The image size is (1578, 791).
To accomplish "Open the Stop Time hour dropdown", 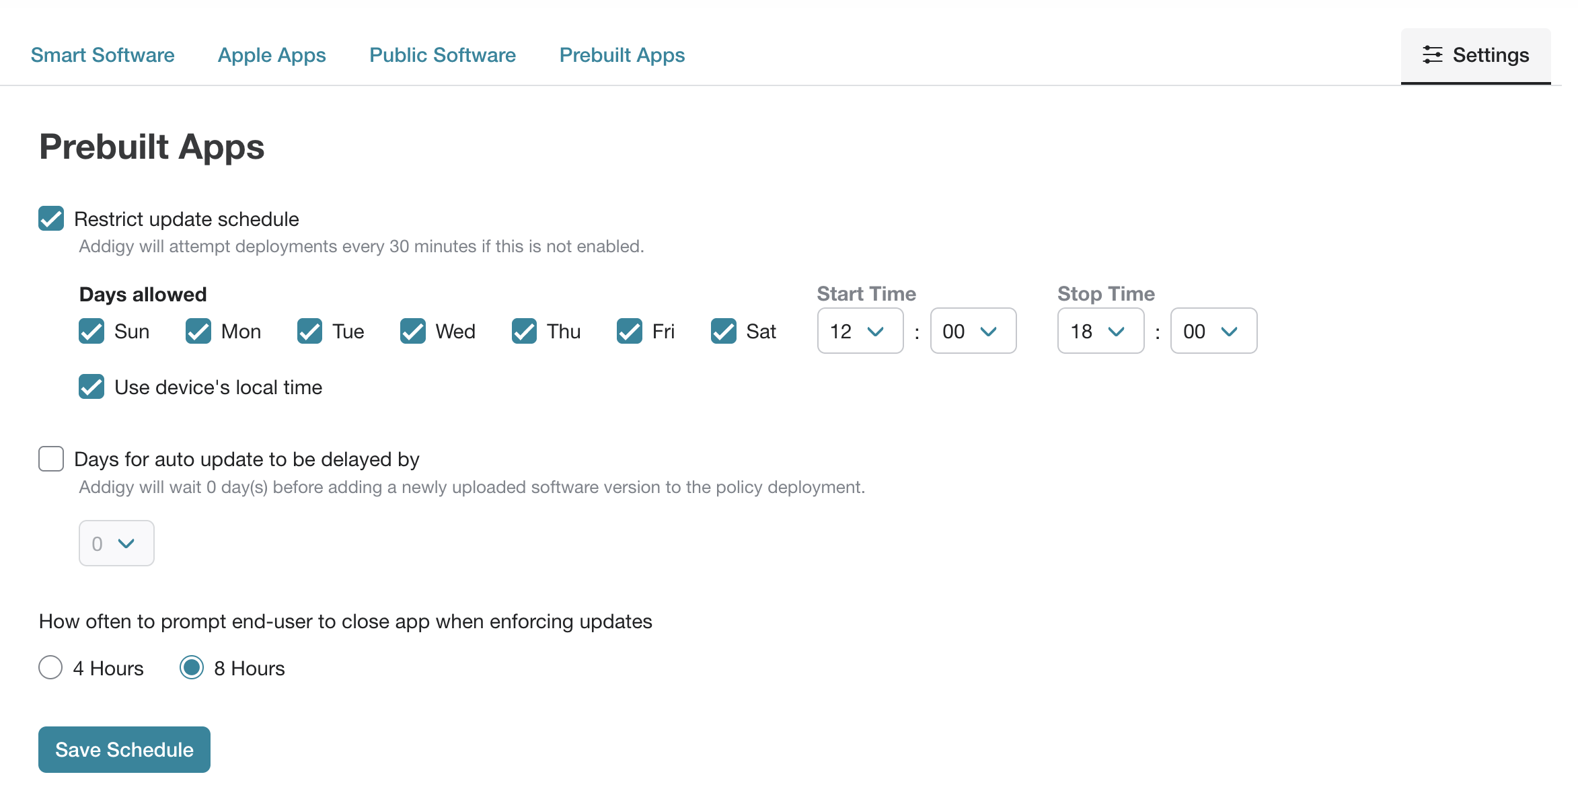I will coord(1100,331).
